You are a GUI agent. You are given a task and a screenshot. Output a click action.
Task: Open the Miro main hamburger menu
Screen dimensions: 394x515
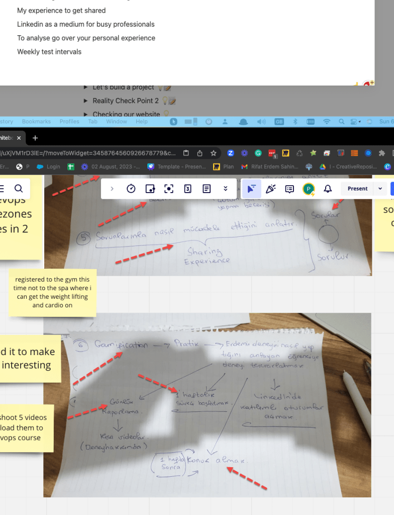coord(2,188)
